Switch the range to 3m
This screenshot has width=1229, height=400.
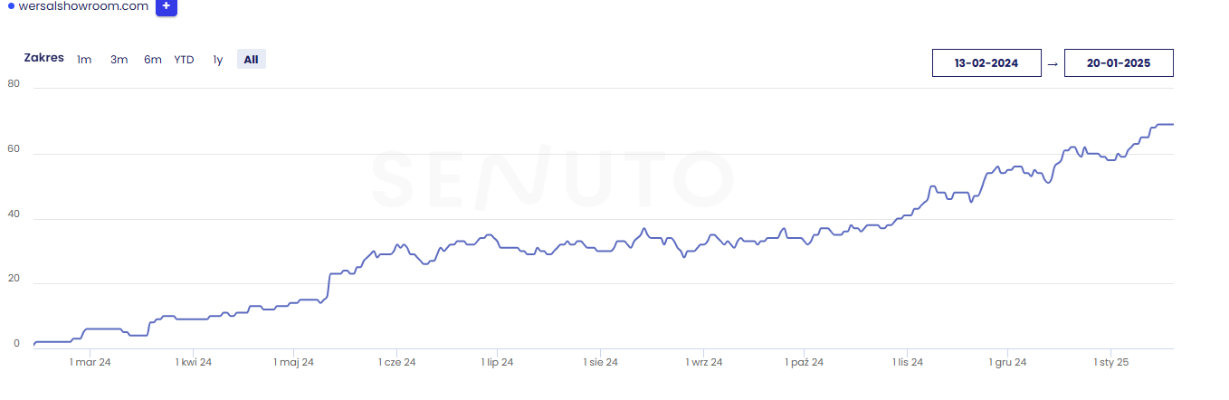click(119, 60)
